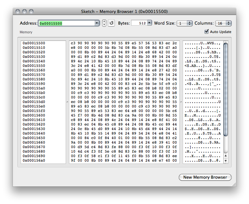Screen dimensions: 249x204
Task: Select address row 0x00015640
Action: point(34,133)
